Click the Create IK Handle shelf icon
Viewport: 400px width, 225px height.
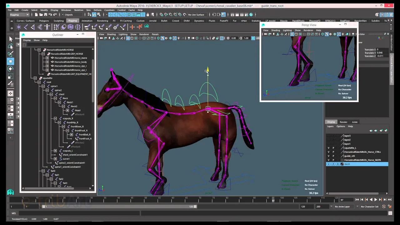33,27
